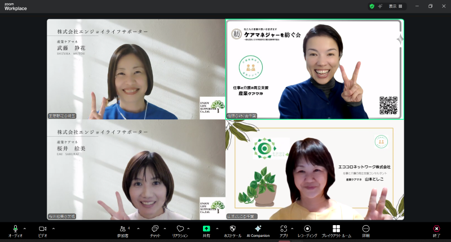The width and height of the screenshot is (451, 242).
Task: Open ブレイクアウトルーム breakout rooms
Action: tap(336, 230)
